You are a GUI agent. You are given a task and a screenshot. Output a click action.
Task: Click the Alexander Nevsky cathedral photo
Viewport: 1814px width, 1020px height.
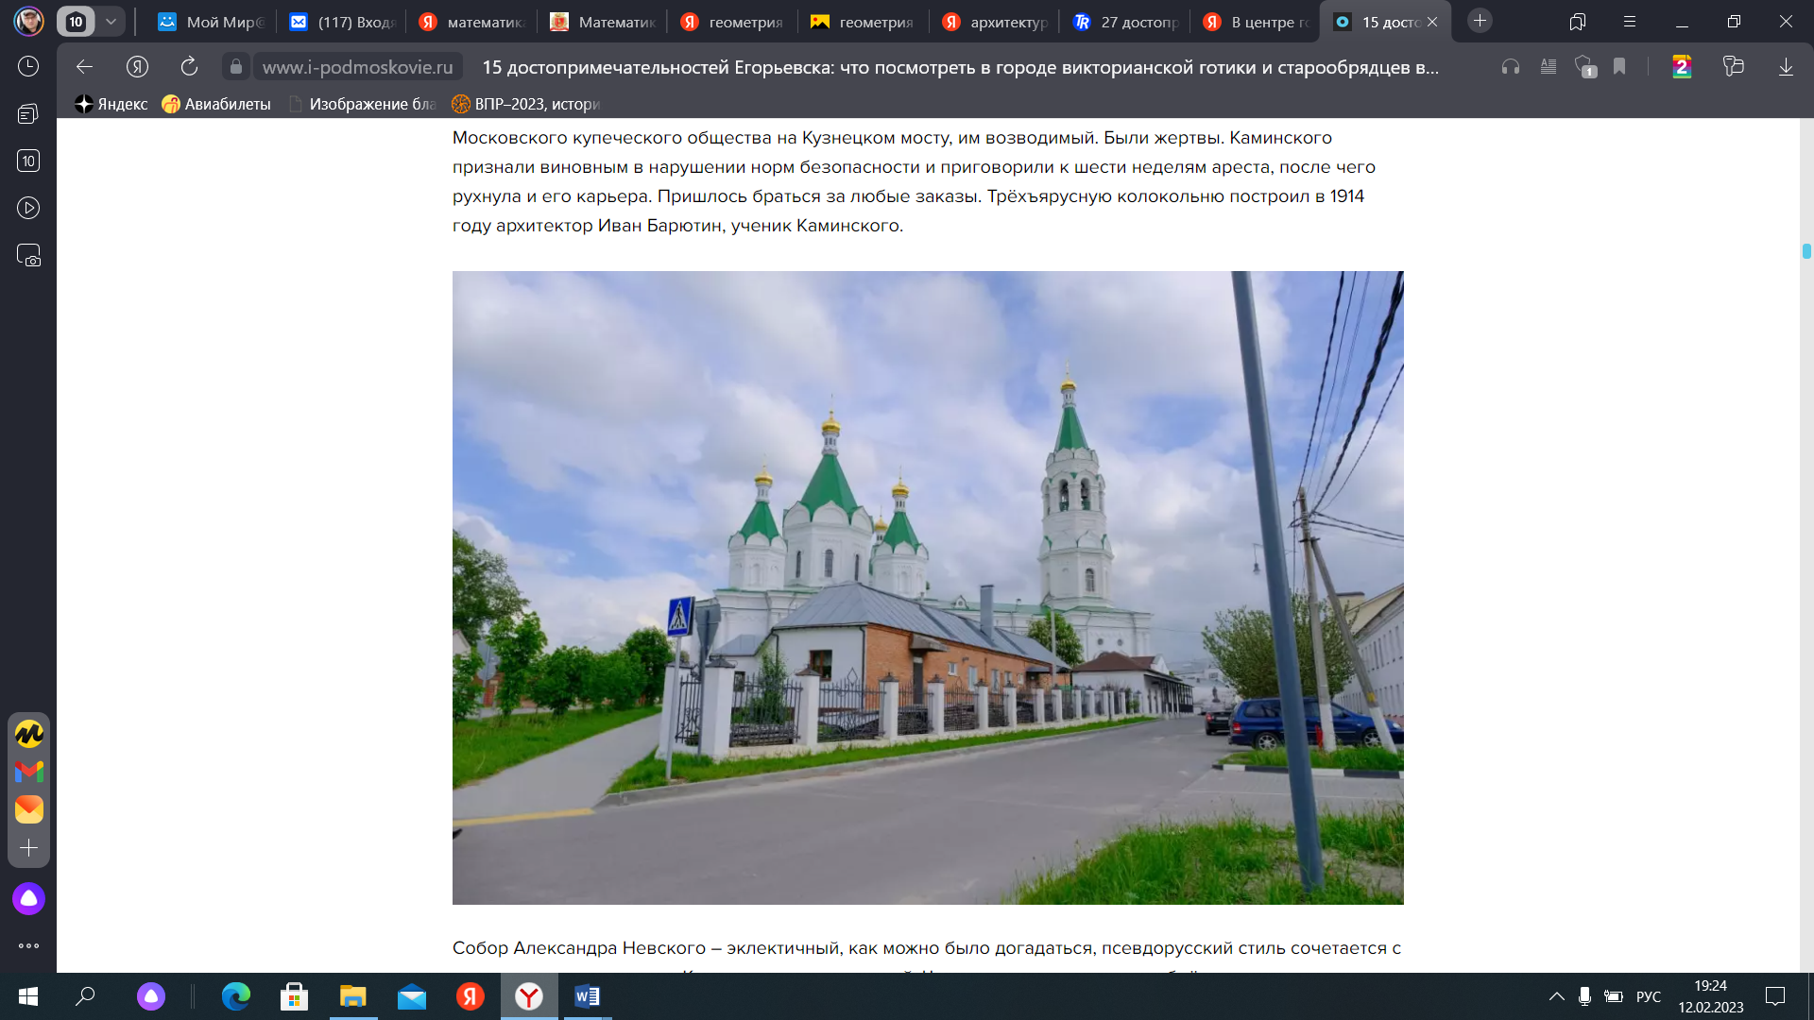(x=928, y=587)
